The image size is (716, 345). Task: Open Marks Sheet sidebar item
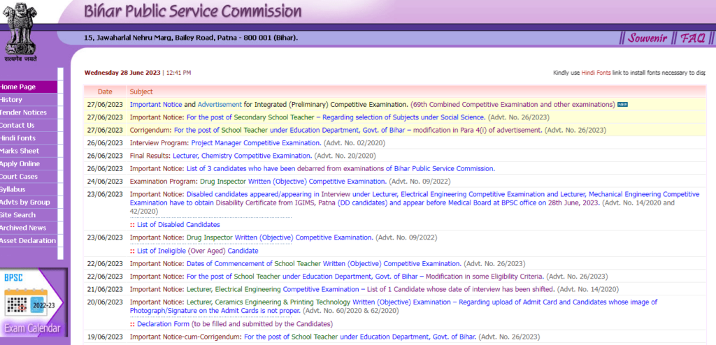point(29,151)
